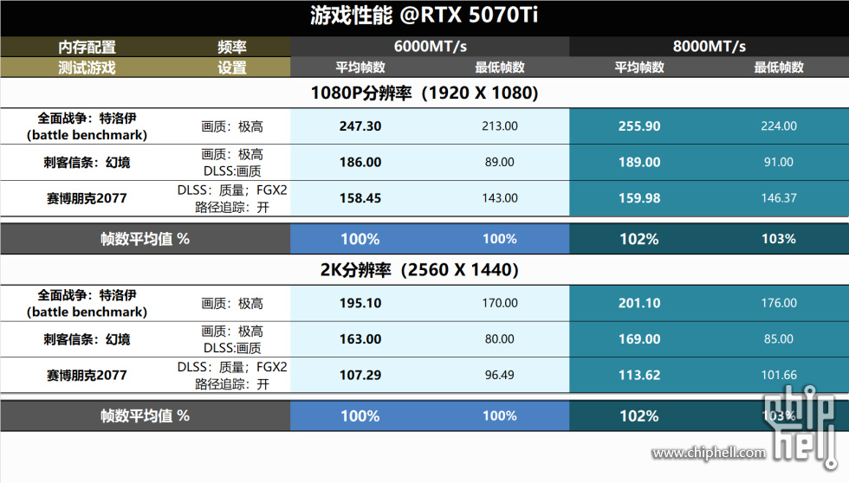Viewport: 849px width, 483px height.
Task: Select the 1080P分辨率 (1920 X 1080) section heading
Action: 424,93
